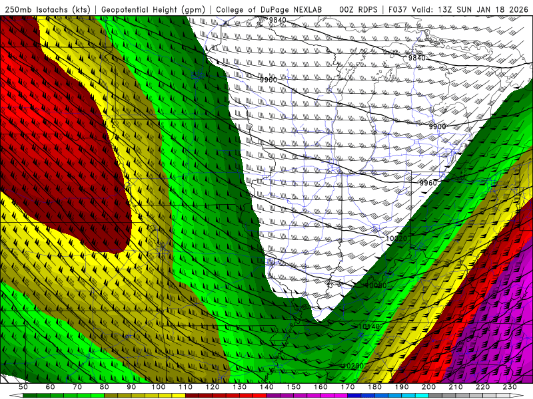The image size is (533, 399).
Task: Pick the 10140 height contour label
Action: click(369, 327)
